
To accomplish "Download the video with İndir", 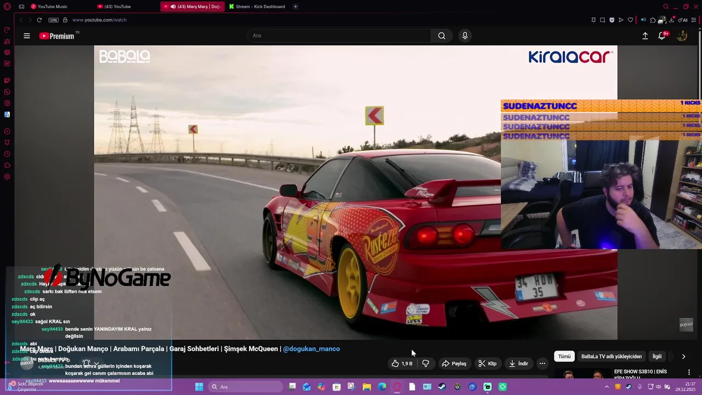I will point(518,363).
